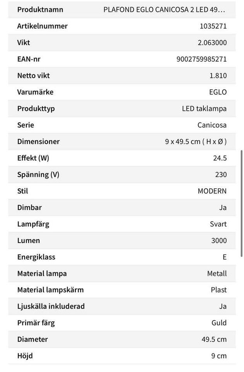The image size is (244, 372).
Task: Click the Dimensioner value 9 x 49.5 cm
Action: point(196,141)
